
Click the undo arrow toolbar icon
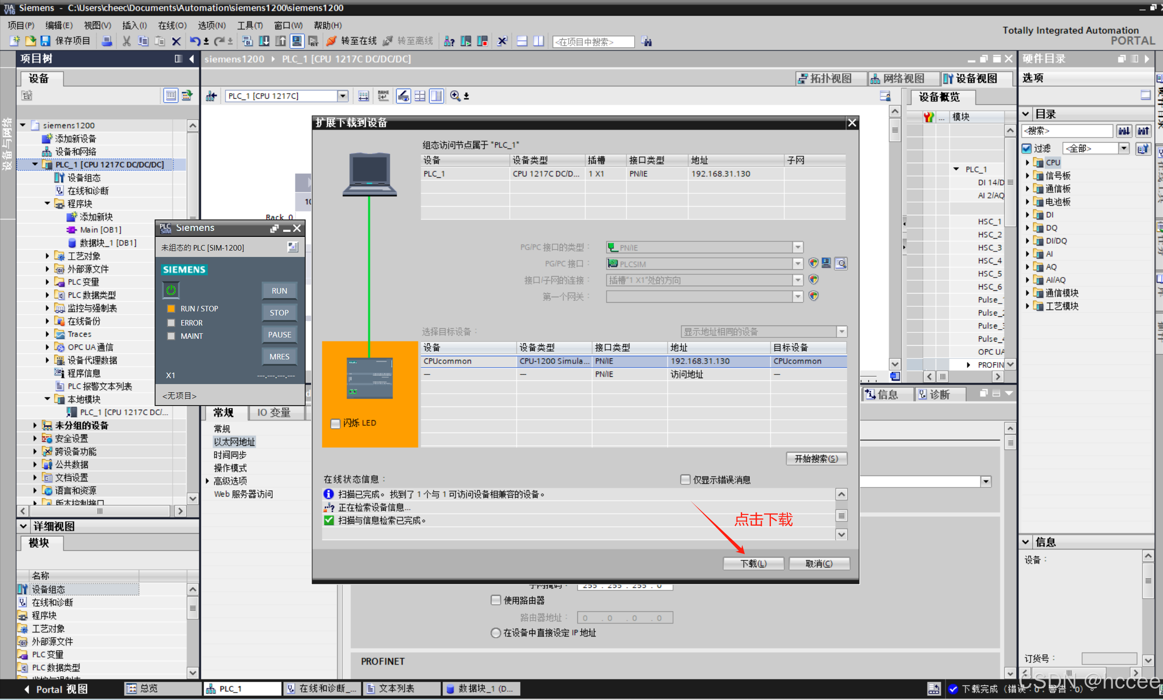point(194,41)
